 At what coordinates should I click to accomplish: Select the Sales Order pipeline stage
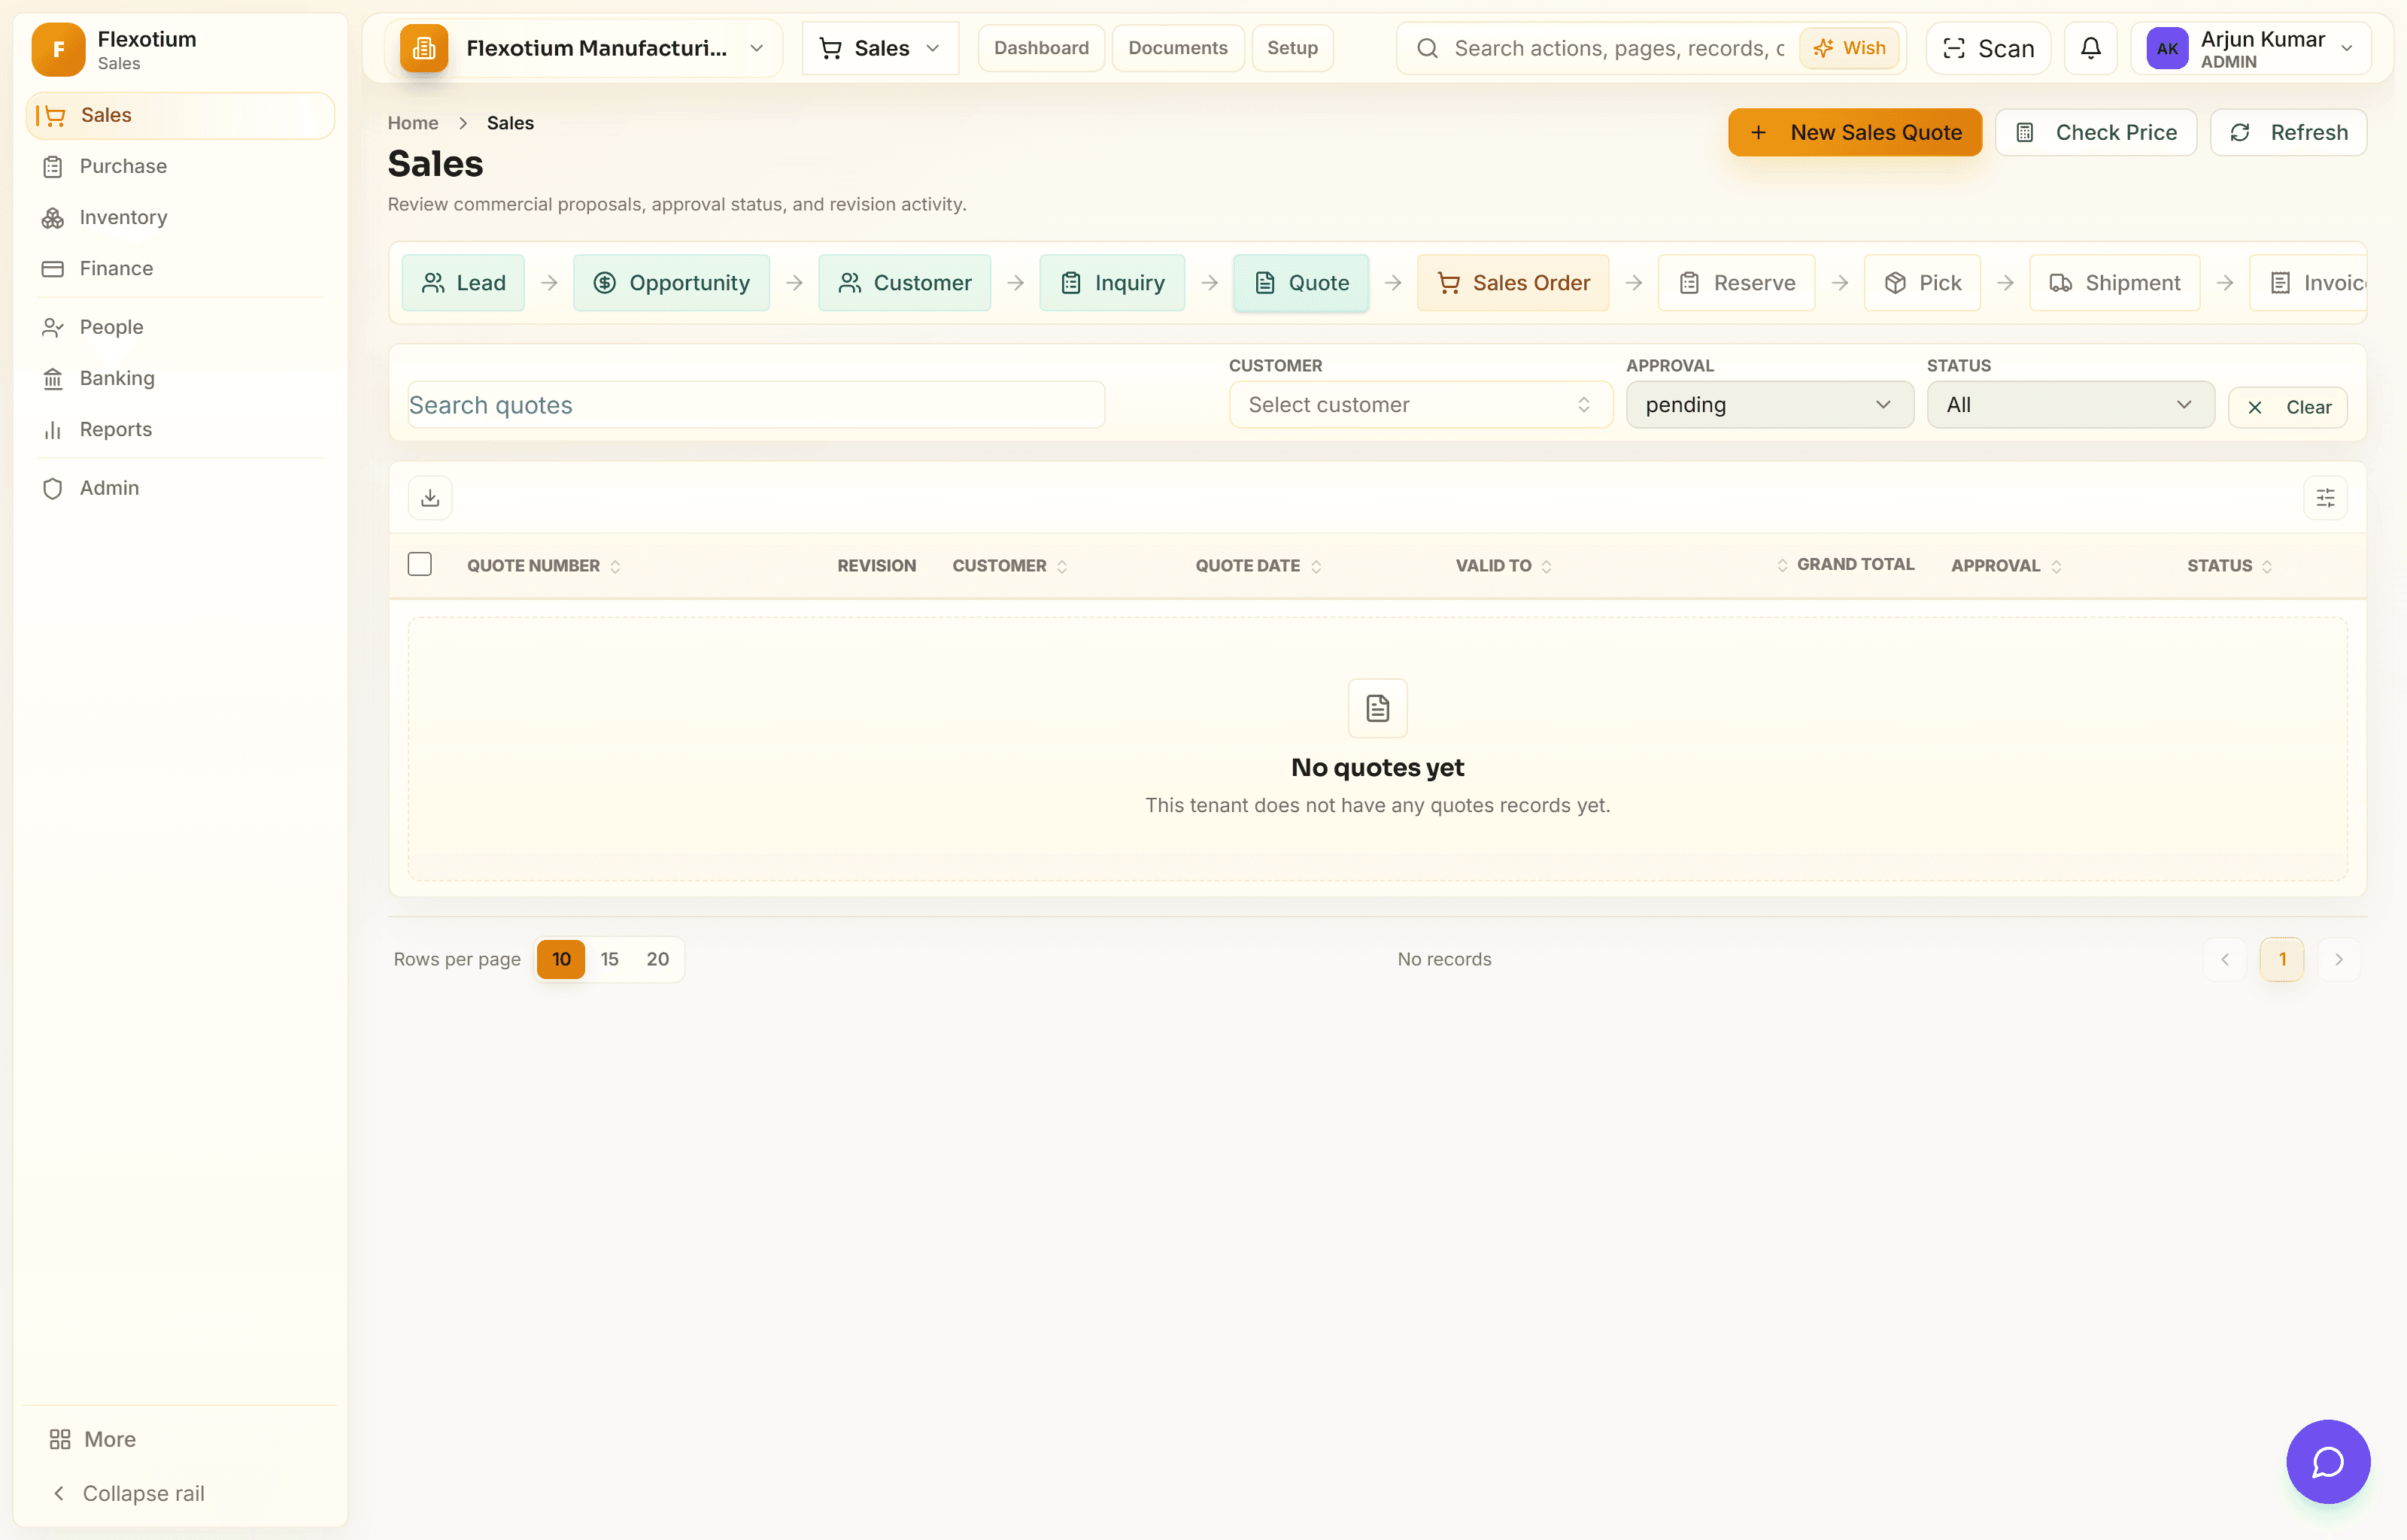(1513, 283)
